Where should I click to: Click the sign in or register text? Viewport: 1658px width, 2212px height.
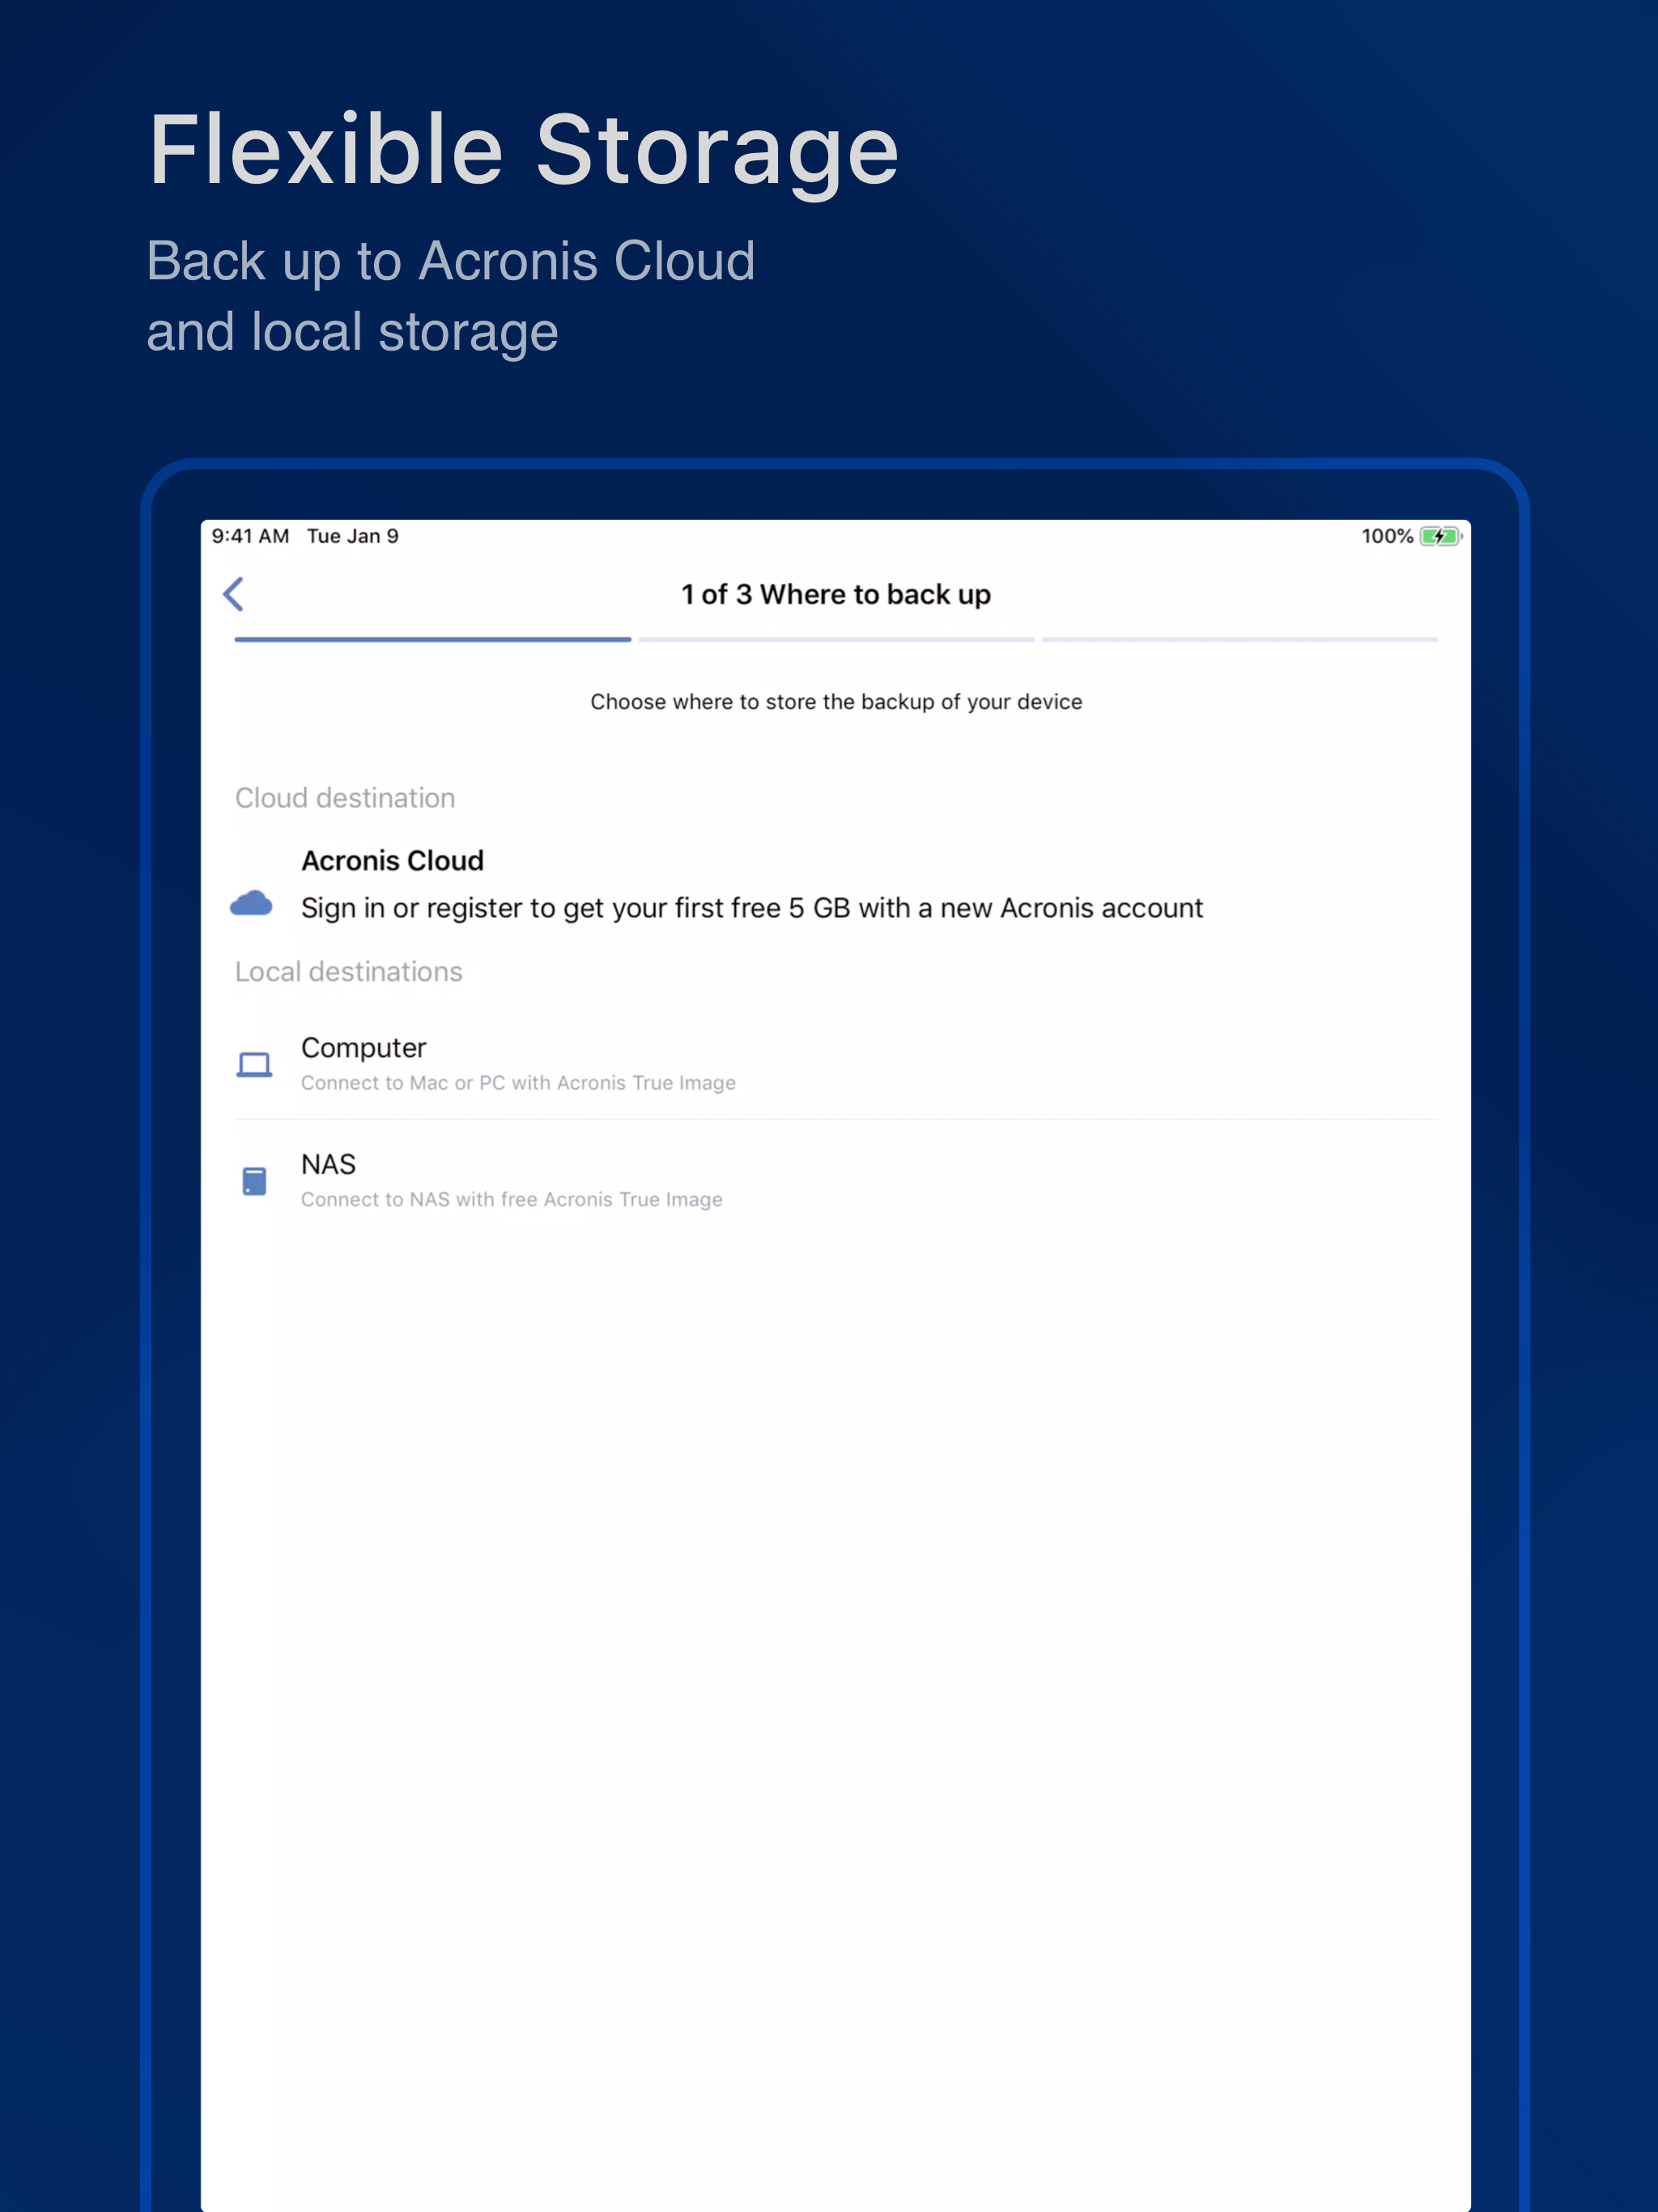[x=751, y=908]
